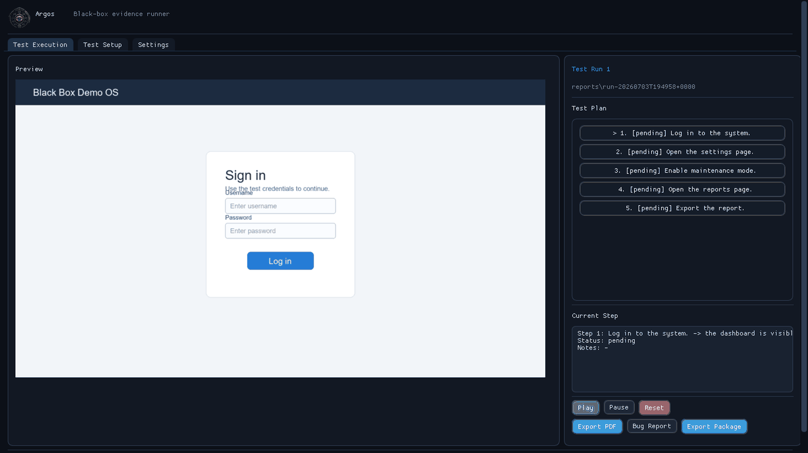Pause the test run

tap(619, 407)
